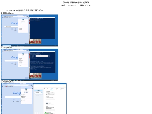Screen dimensions: 152x114
Task: Click the title 第一周 雲端資安 學習心得筆記
Action: point(76,3)
